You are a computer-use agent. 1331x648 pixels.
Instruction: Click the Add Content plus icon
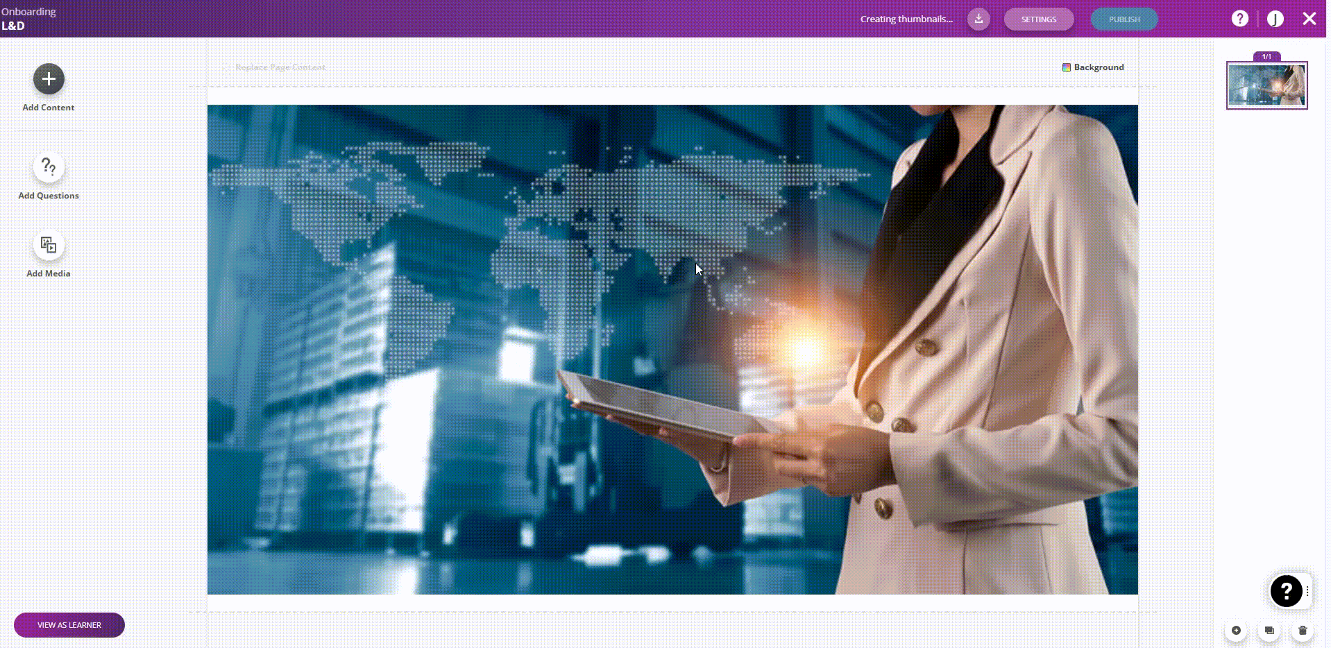(x=49, y=79)
